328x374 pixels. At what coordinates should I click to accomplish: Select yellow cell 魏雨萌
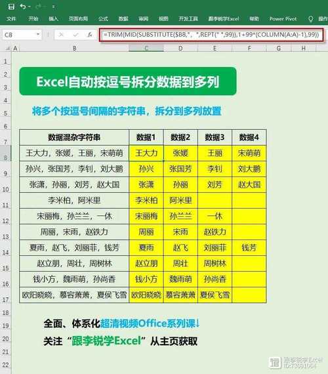[x=180, y=279]
